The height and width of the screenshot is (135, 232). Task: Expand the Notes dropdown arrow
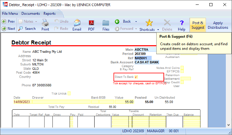[36, 22]
